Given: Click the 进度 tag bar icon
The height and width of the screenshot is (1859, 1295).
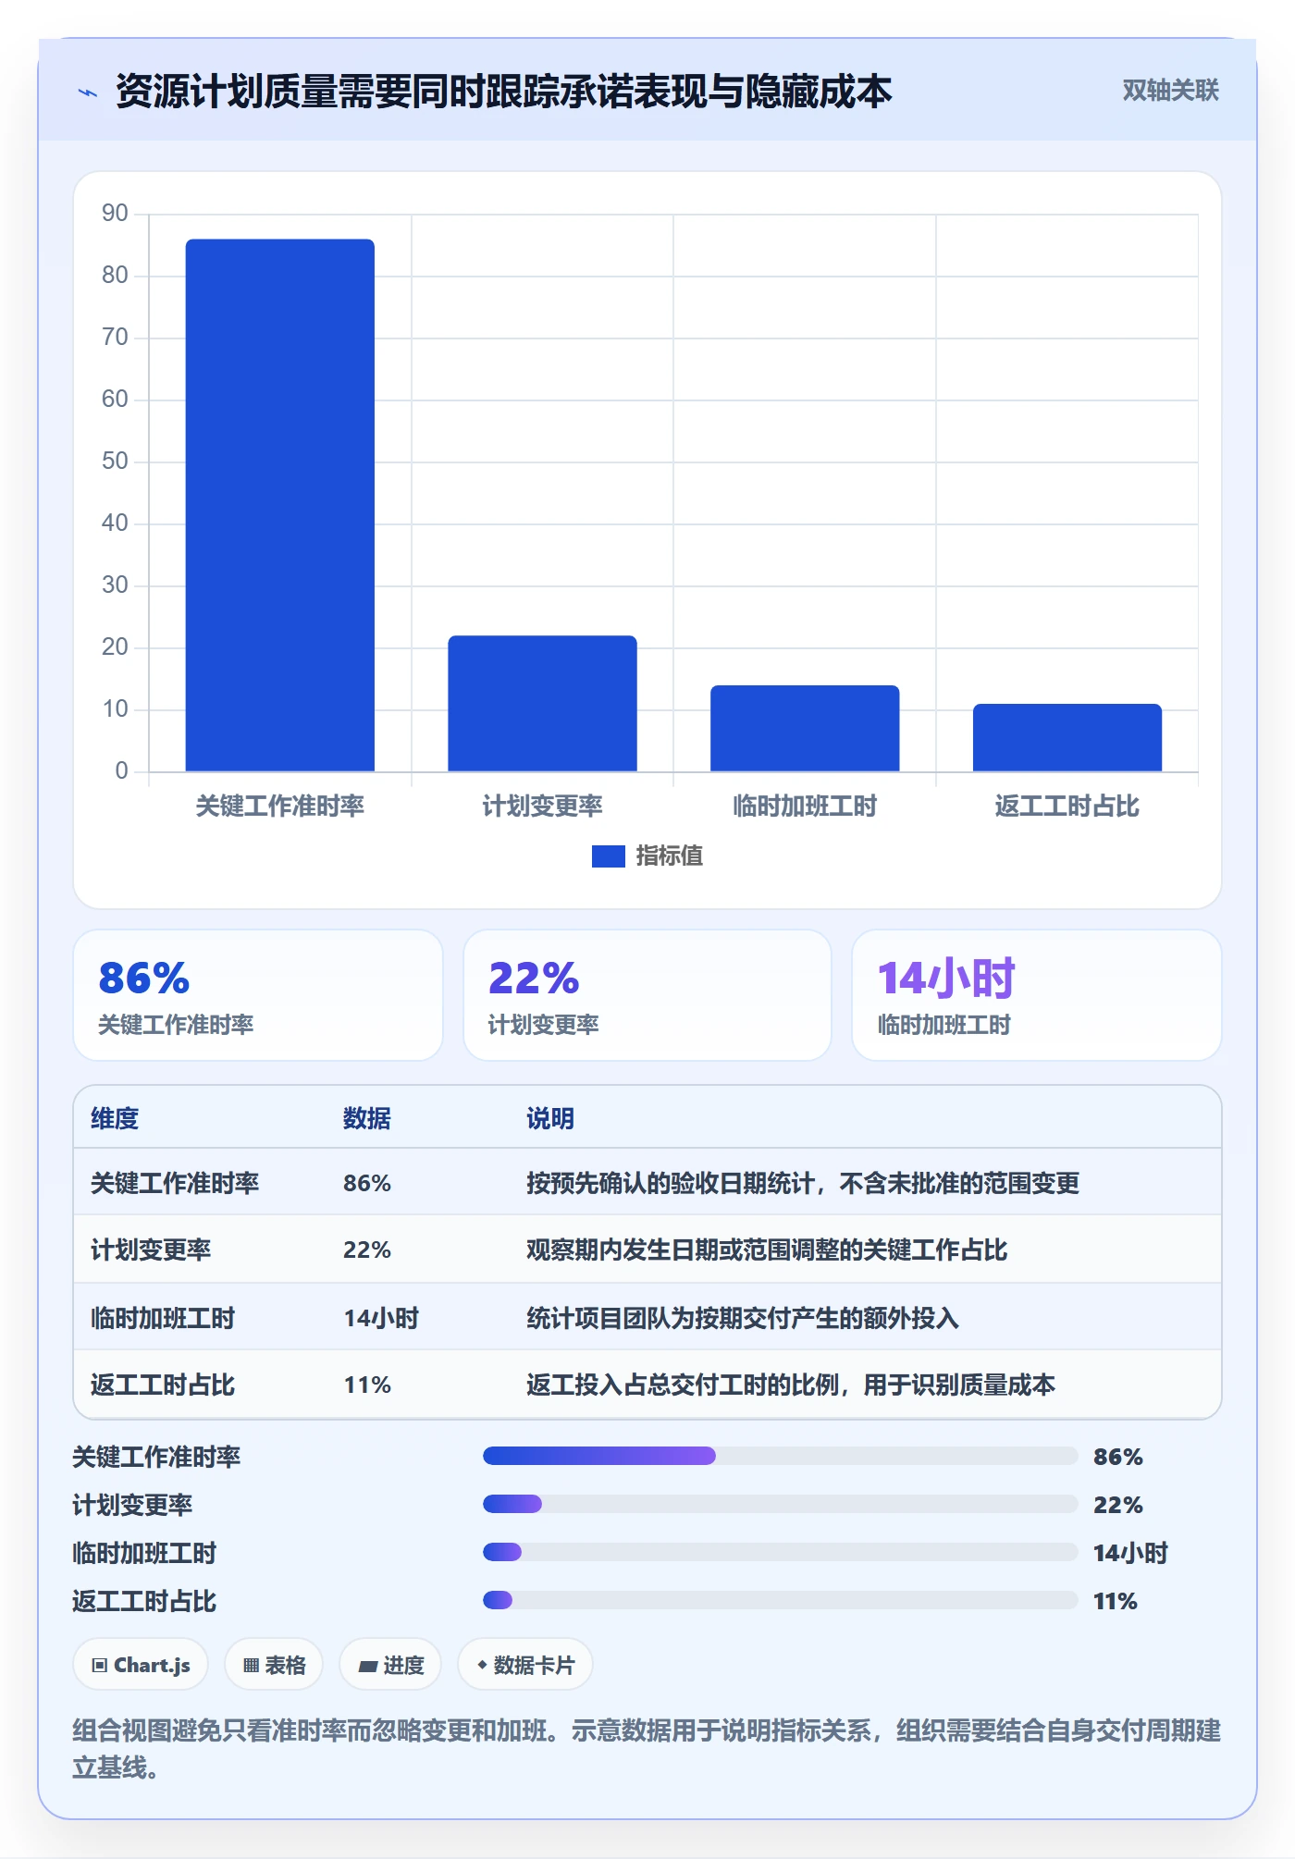Looking at the screenshot, I should coord(368,1667).
